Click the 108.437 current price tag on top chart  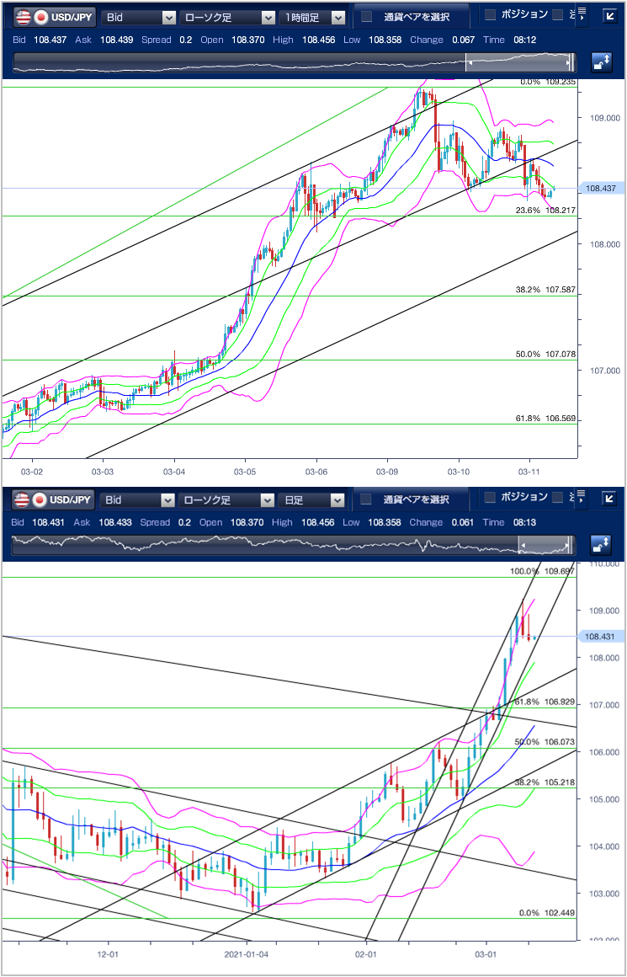603,189
